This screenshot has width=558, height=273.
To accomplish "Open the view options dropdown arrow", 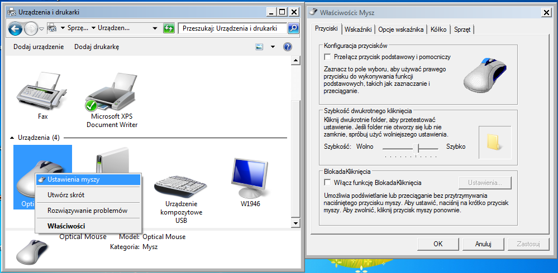I will 273,47.
